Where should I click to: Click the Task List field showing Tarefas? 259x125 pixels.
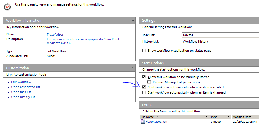pos(220,35)
